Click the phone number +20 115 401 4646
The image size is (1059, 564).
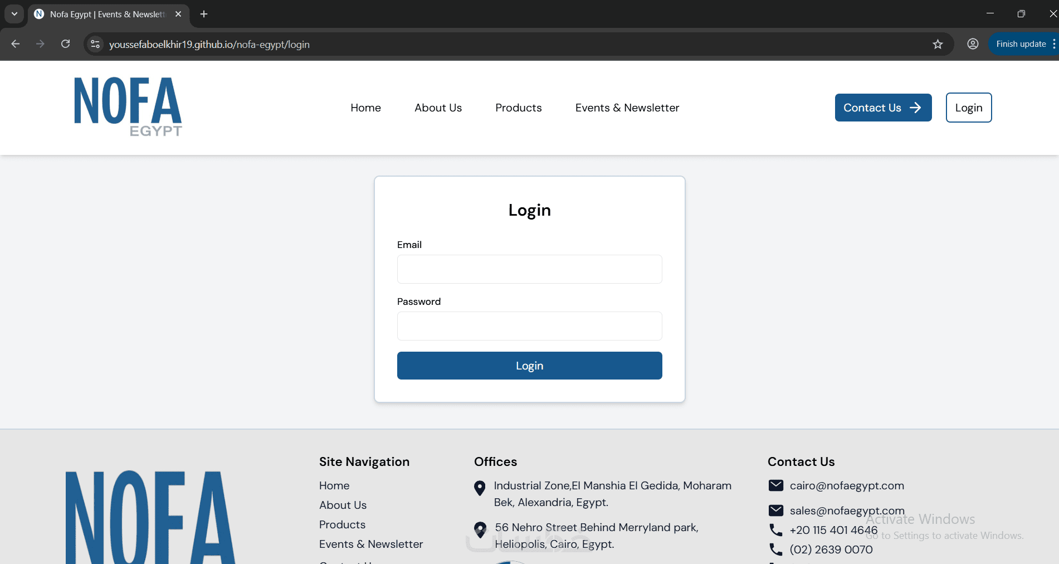[833, 530]
